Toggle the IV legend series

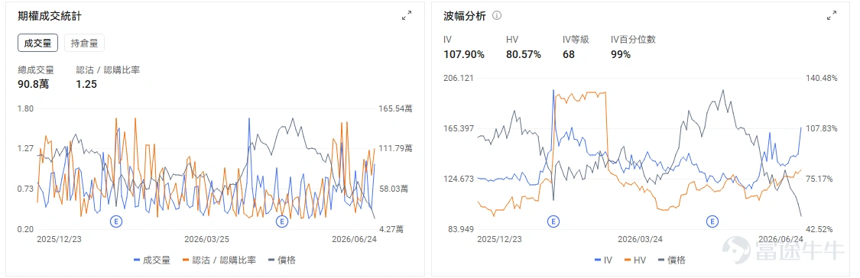pyautogui.click(x=603, y=260)
